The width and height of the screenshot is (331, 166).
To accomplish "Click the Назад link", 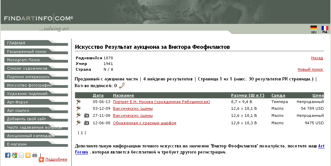I will coord(317,58).
